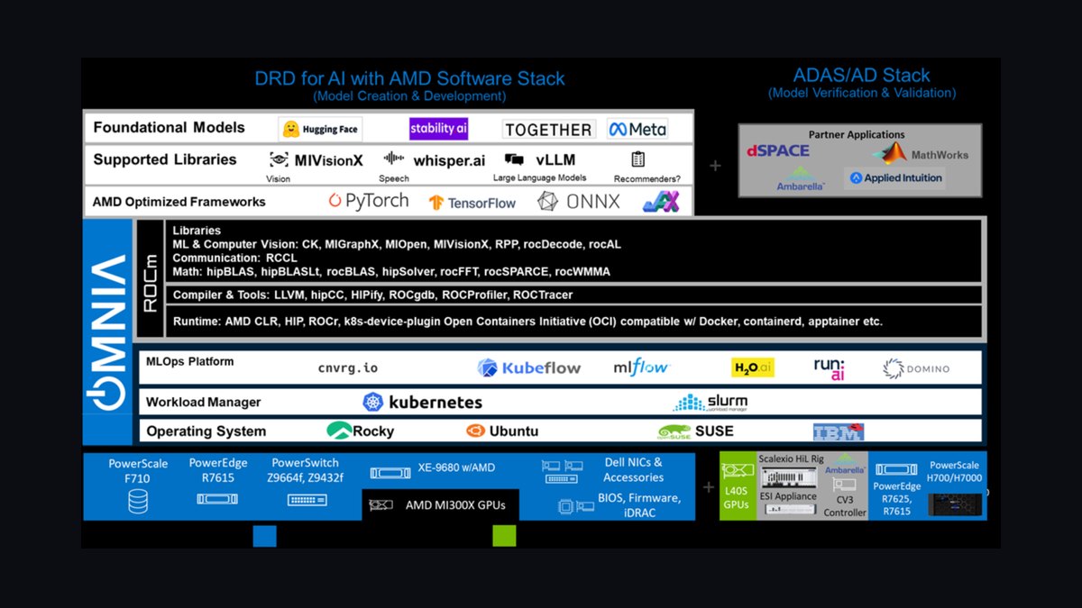Viewport: 1082px width, 608px height.
Task: Click the PowerEdge R7625, R7615 label
Action: 897,498
